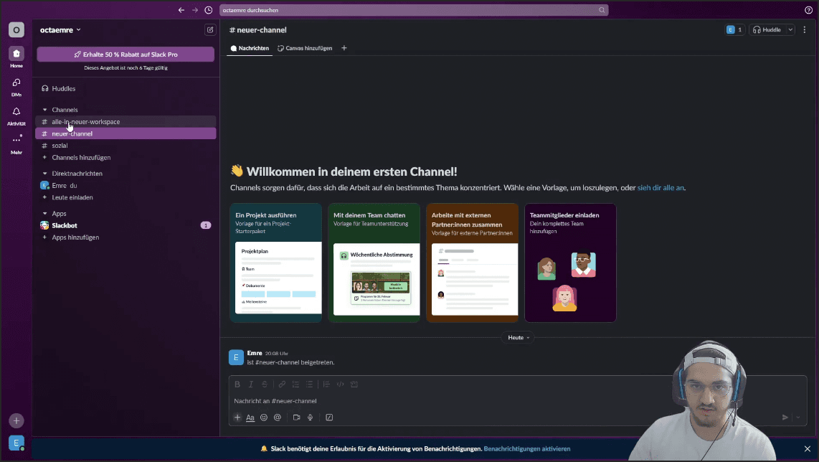Choose the Mit deinem Team chatten template

374,263
